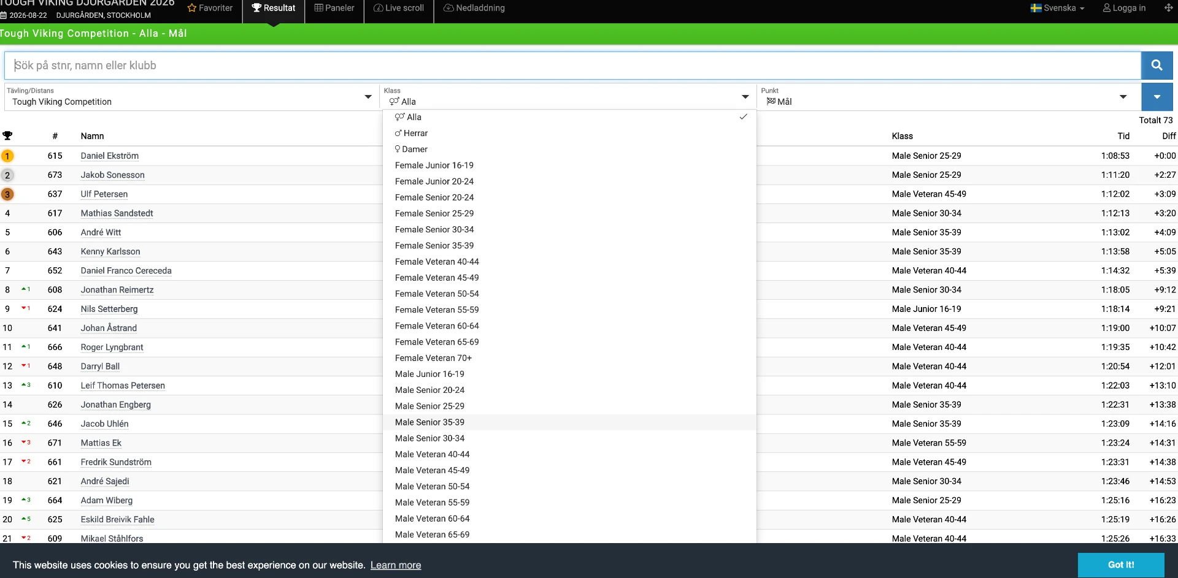Viewport: 1178px width, 578px height.
Task: Click the gold first place medal badge
Action: (7, 156)
